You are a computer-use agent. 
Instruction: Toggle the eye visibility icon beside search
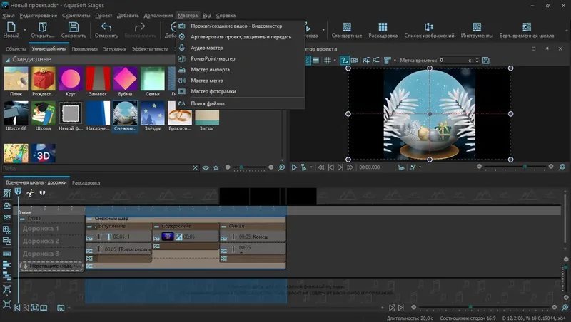pyautogui.click(x=206, y=167)
